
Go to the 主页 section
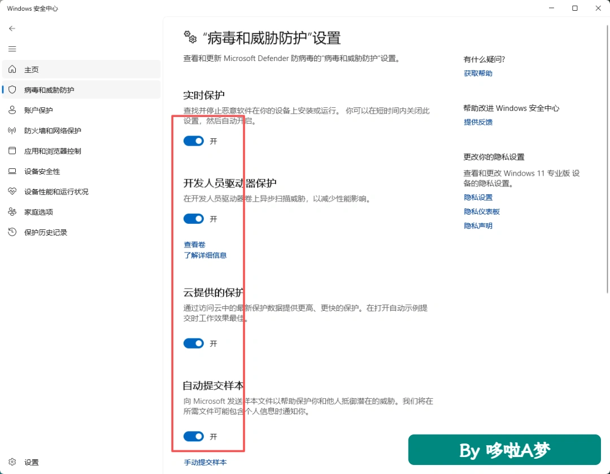coord(81,69)
